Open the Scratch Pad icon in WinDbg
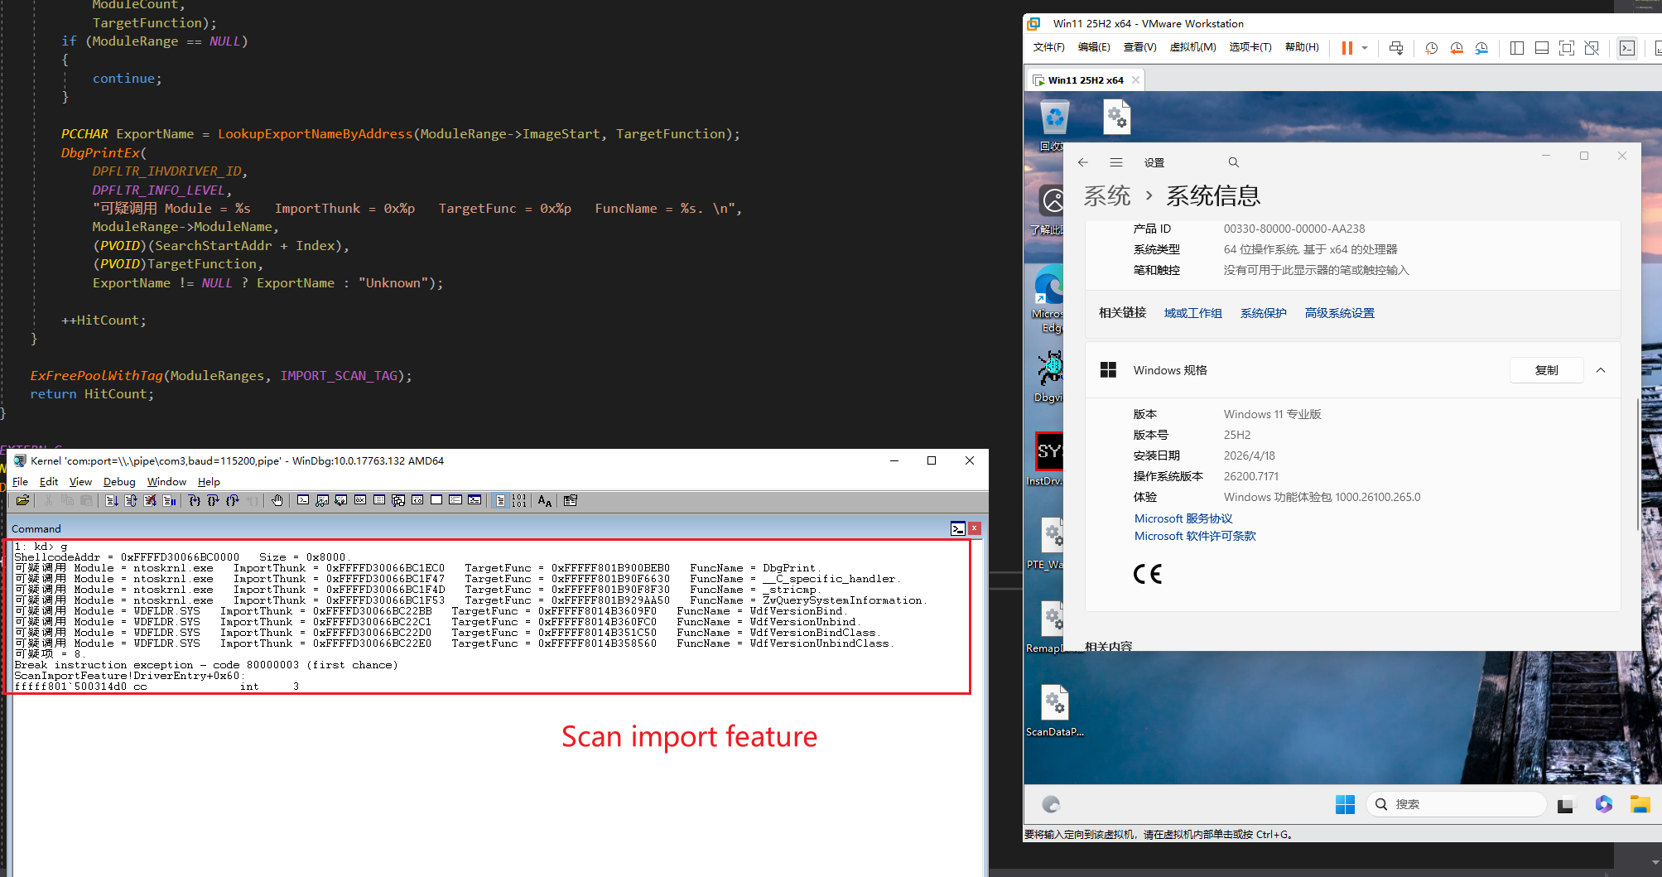Viewport: 1662px width, 877px height. click(436, 500)
